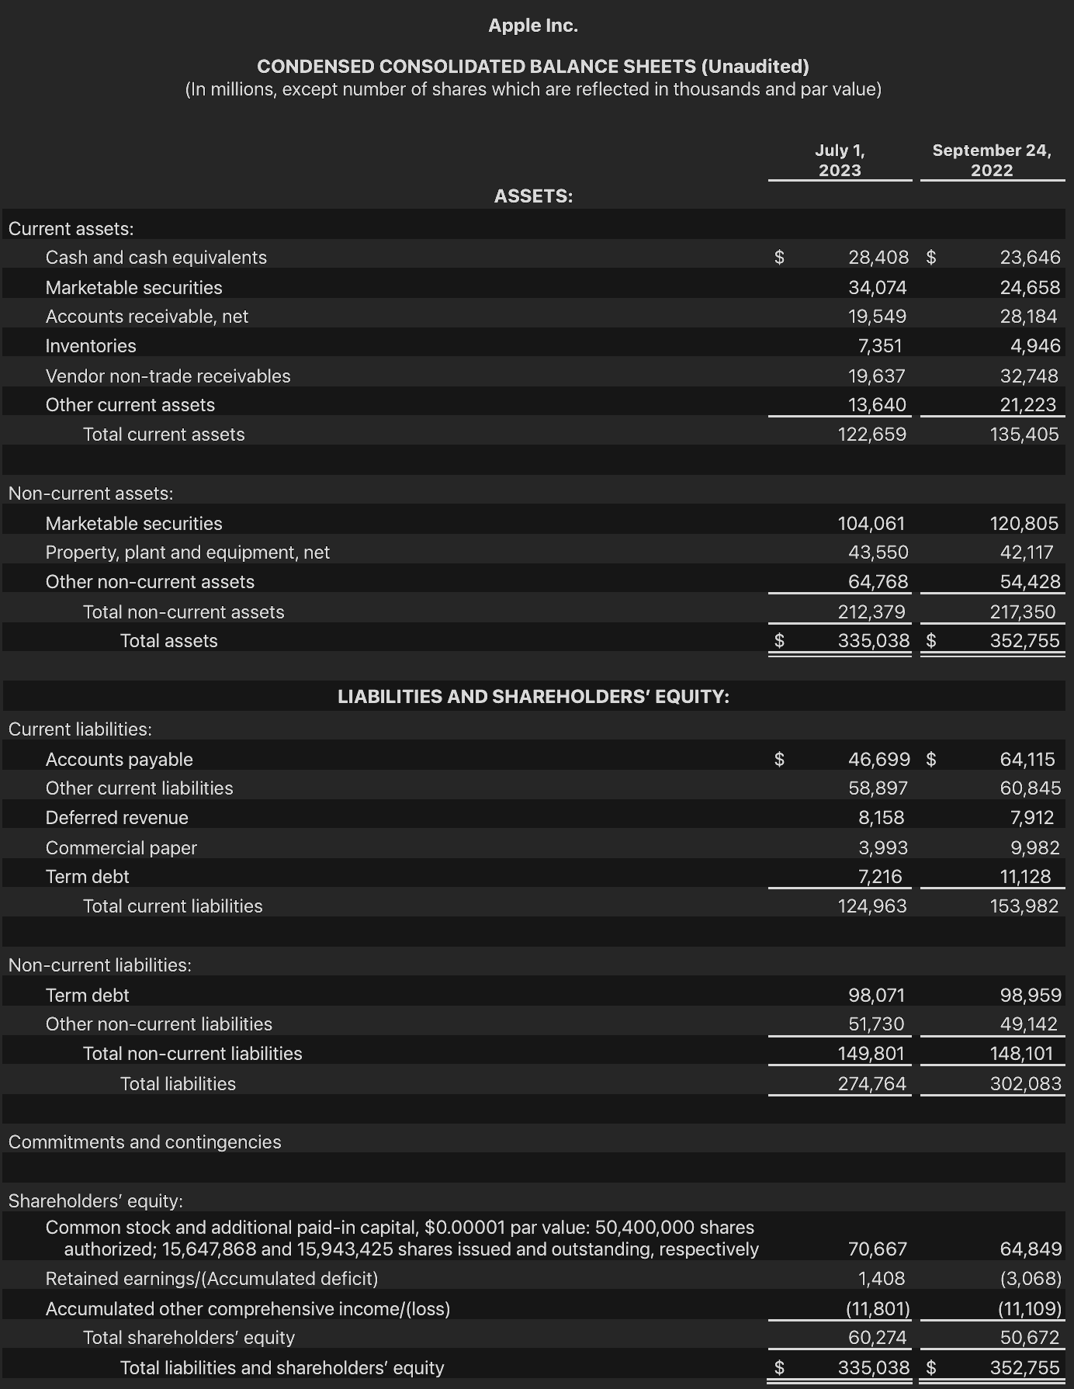
Task: Click Commitments and contingencies label
Action: pos(144,1142)
